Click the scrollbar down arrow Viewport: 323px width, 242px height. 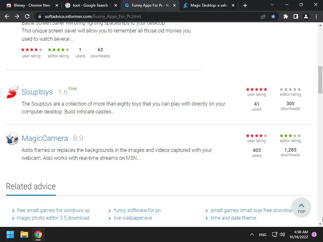pos(320,224)
